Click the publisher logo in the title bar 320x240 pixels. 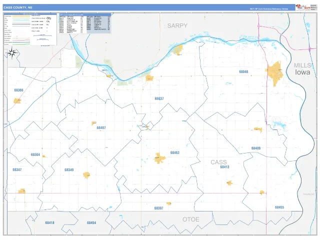(303, 7)
